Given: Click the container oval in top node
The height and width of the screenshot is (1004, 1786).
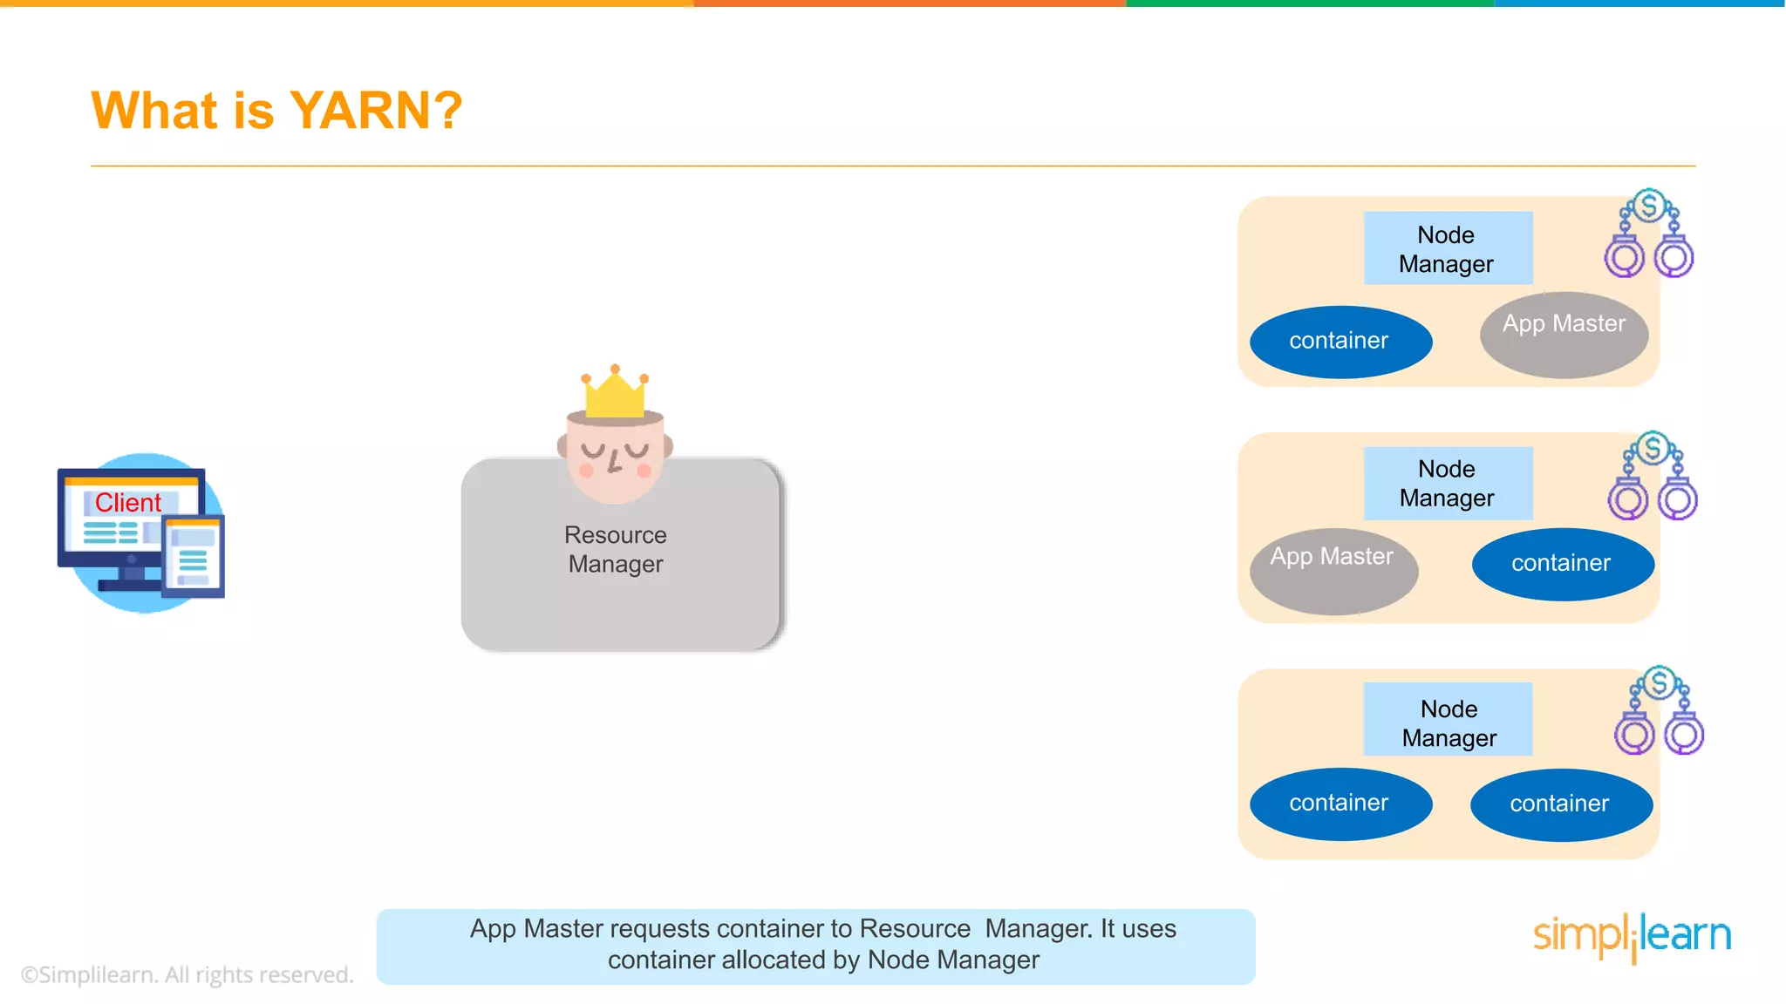Looking at the screenshot, I should [1340, 342].
